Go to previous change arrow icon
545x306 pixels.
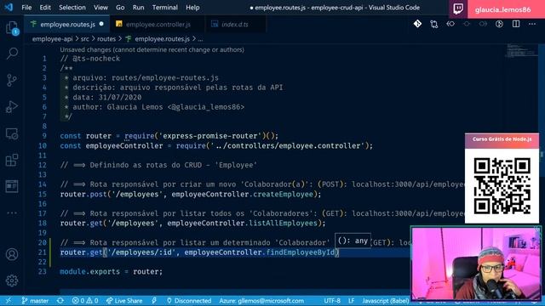[450, 24]
